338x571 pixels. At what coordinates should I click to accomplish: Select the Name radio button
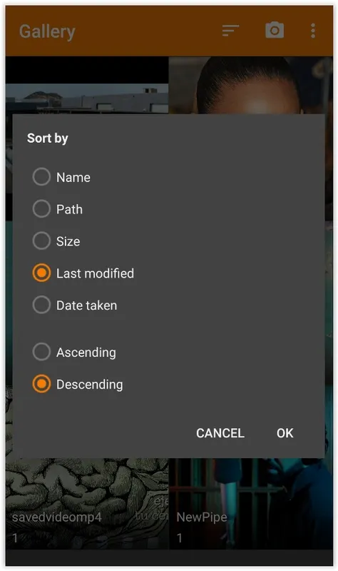point(41,177)
